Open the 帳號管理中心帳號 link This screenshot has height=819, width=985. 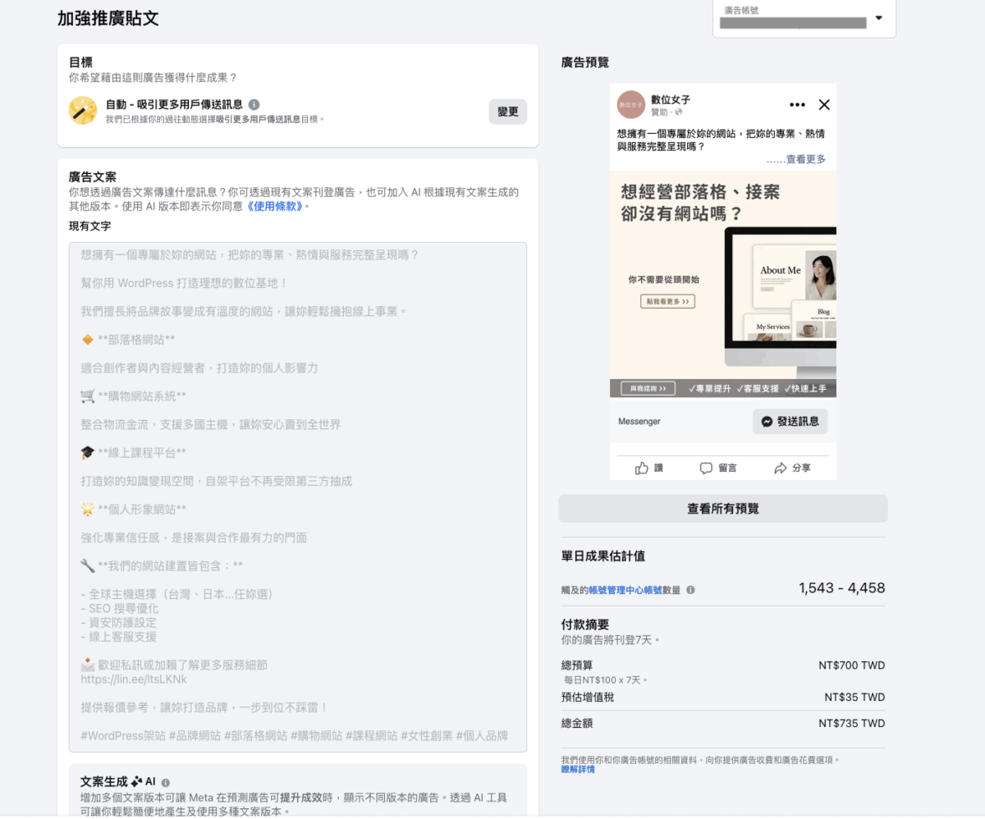pos(625,590)
